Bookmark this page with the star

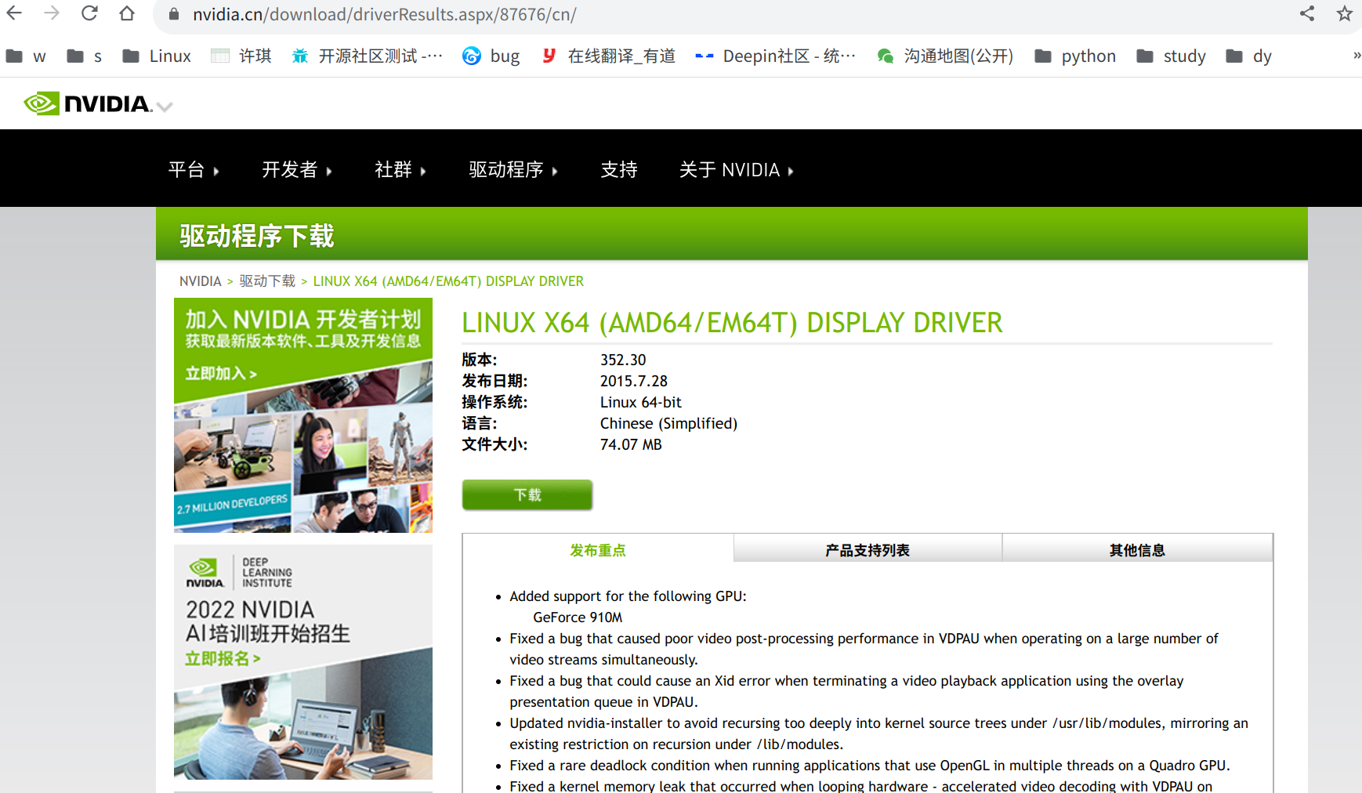pyautogui.click(x=1345, y=13)
